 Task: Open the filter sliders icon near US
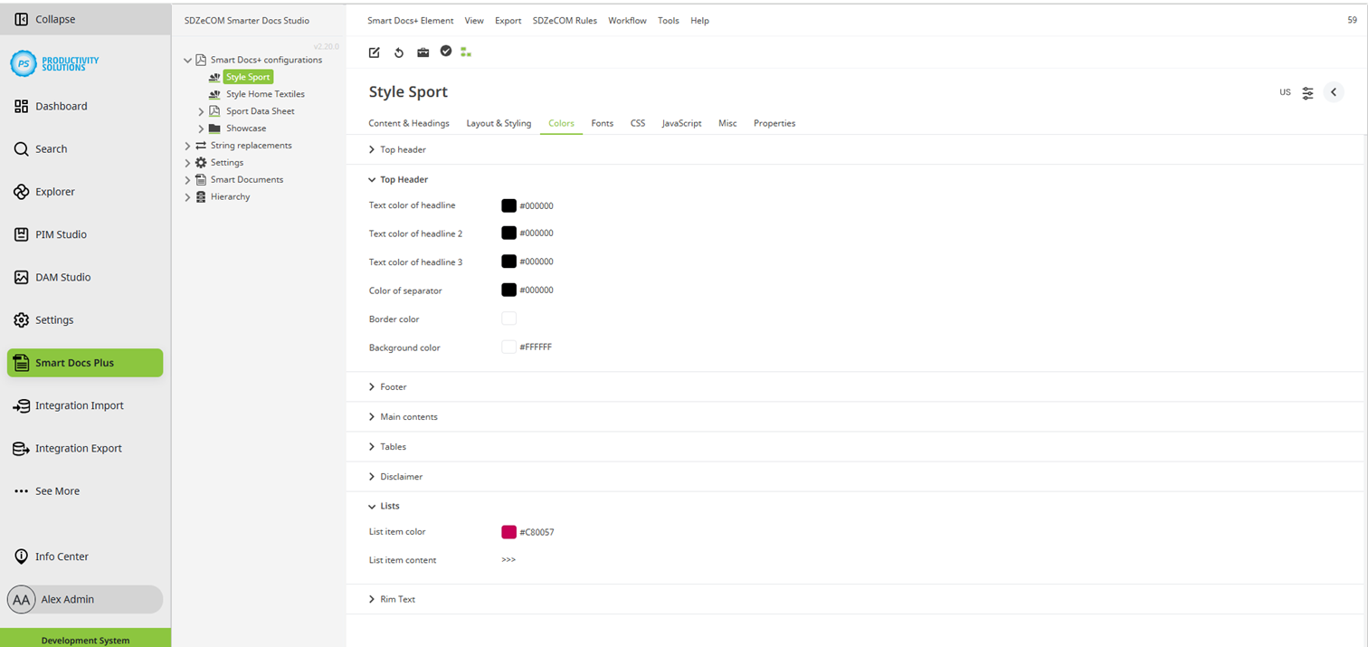[x=1308, y=93]
